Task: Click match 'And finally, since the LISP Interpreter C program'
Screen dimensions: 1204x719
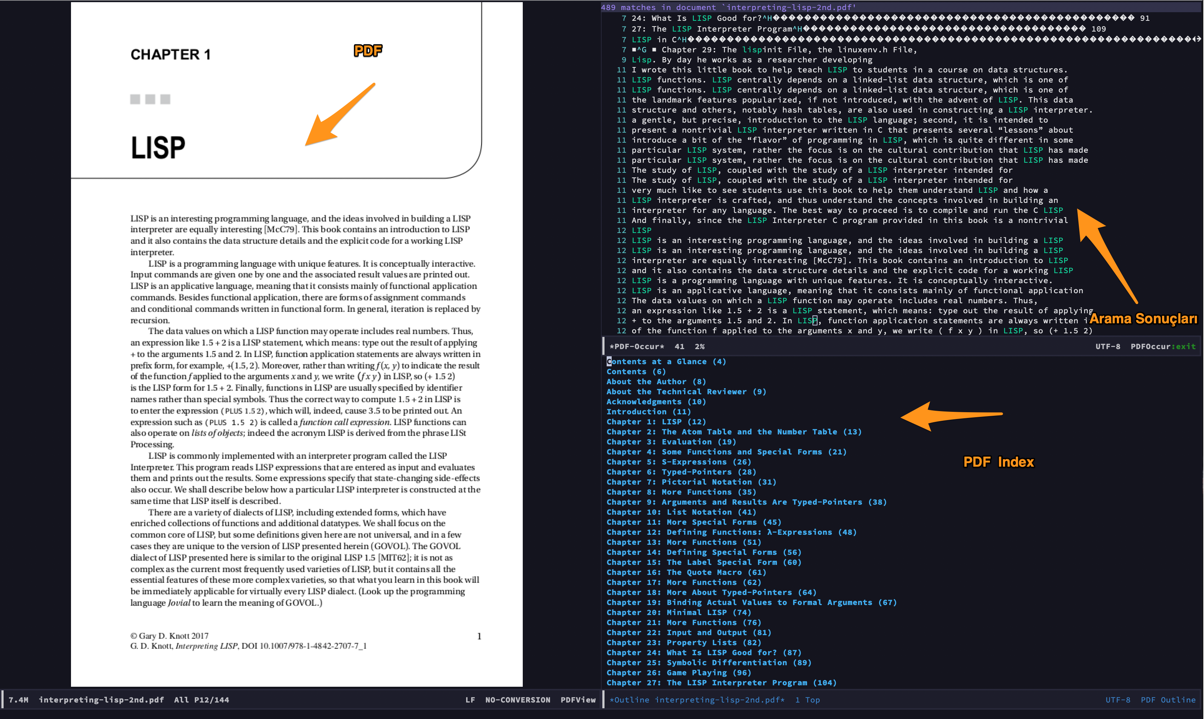Action: click(849, 220)
